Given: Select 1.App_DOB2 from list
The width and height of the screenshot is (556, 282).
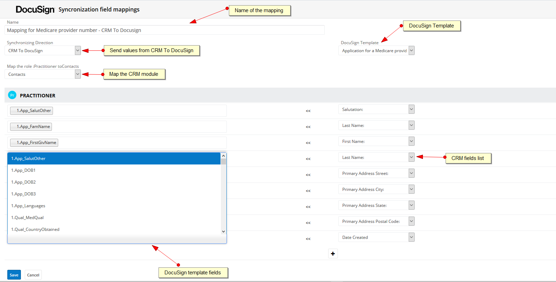Looking at the screenshot, I should pos(114,182).
